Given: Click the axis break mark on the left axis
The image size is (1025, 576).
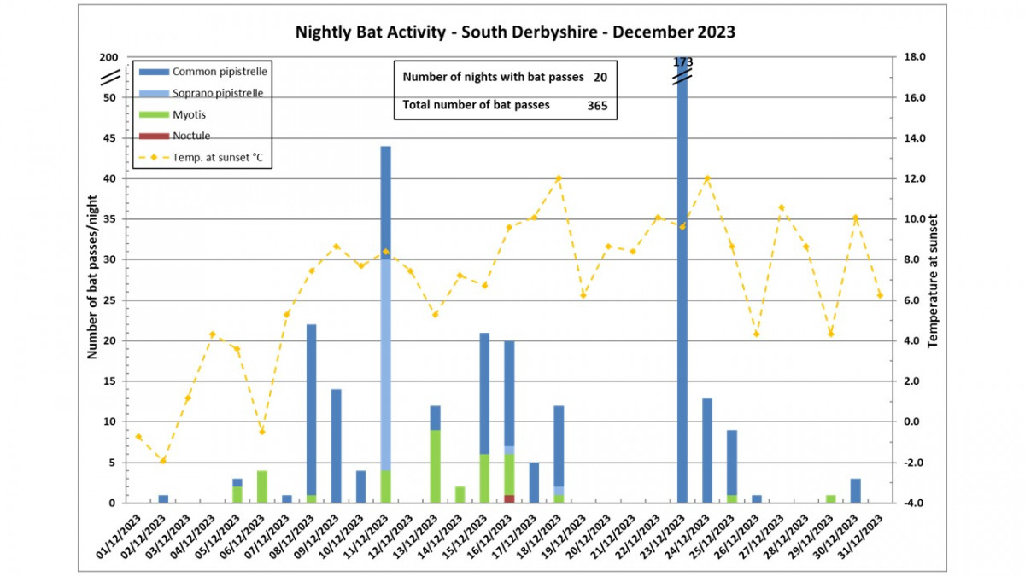Looking at the screenshot, I should coord(112,77).
